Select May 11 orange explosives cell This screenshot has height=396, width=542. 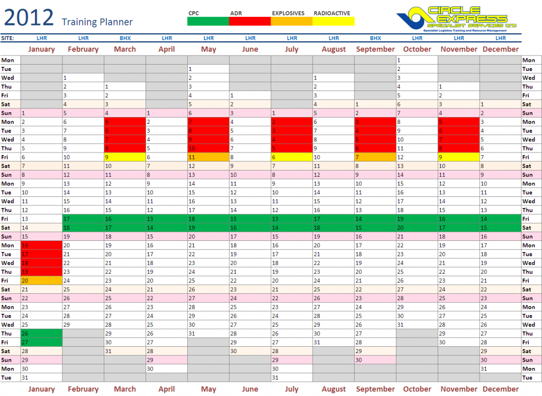209,157
